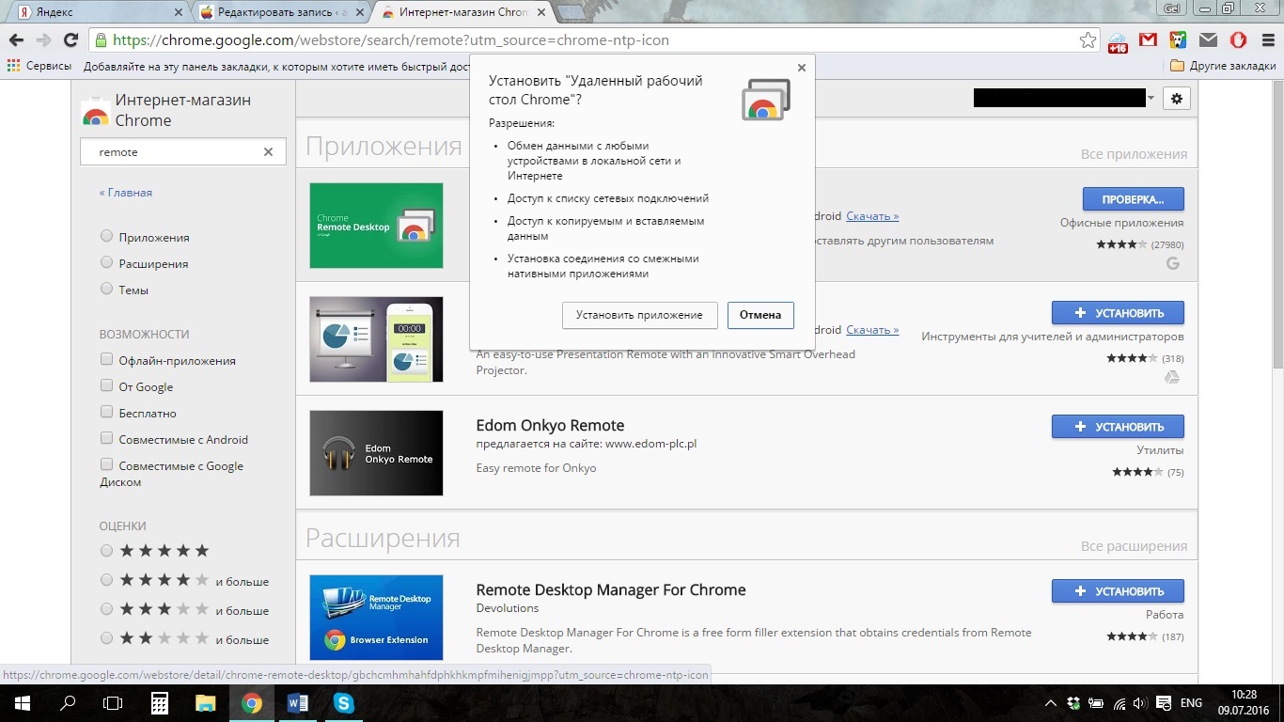Click the Edom Onkyo Remote thumbnail

coord(376,453)
